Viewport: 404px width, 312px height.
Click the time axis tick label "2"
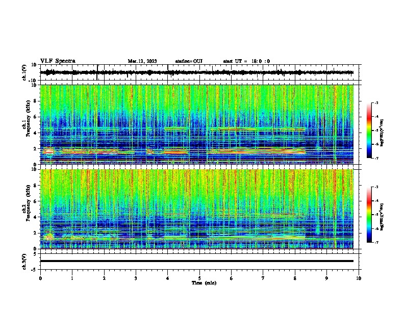[104, 278]
